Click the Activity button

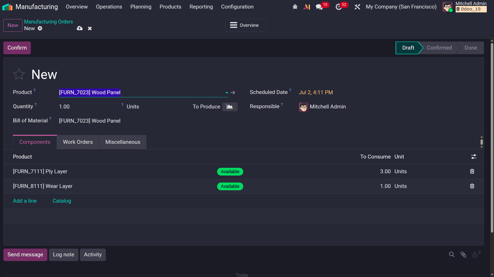pyautogui.click(x=93, y=255)
